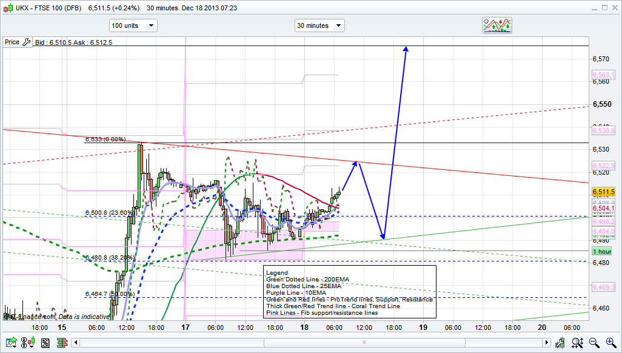Zoom out using the minus magnifier
Viewport: 622px width, 353px height.
(594, 343)
